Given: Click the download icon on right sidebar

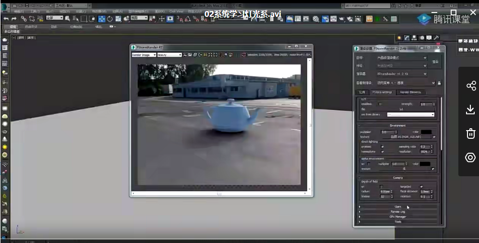Looking at the screenshot, I should (x=470, y=110).
